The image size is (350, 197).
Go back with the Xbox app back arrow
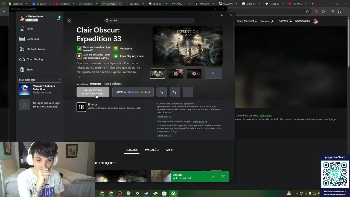(69, 21)
